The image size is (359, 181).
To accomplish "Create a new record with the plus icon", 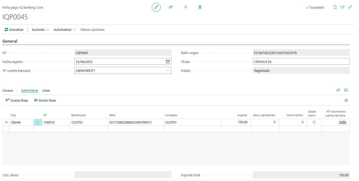I will pos(185,7).
